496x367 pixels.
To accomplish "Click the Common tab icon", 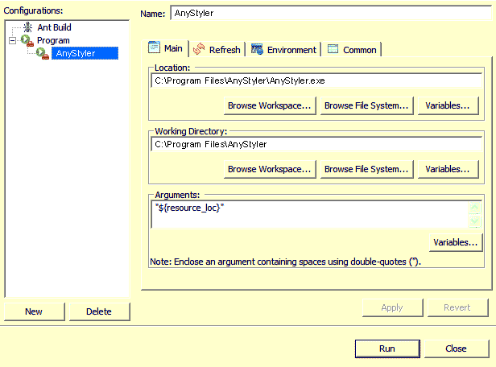I will [333, 49].
